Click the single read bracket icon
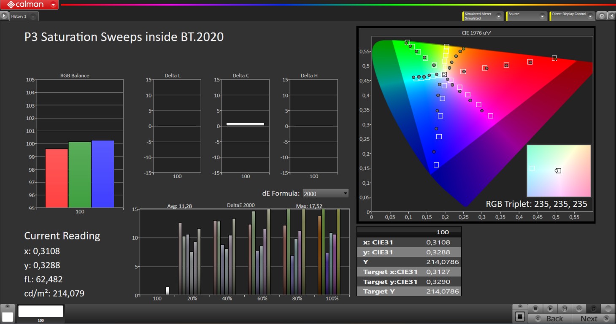Image resolution: width=616 pixels, height=324 pixels. pos(564,308)
